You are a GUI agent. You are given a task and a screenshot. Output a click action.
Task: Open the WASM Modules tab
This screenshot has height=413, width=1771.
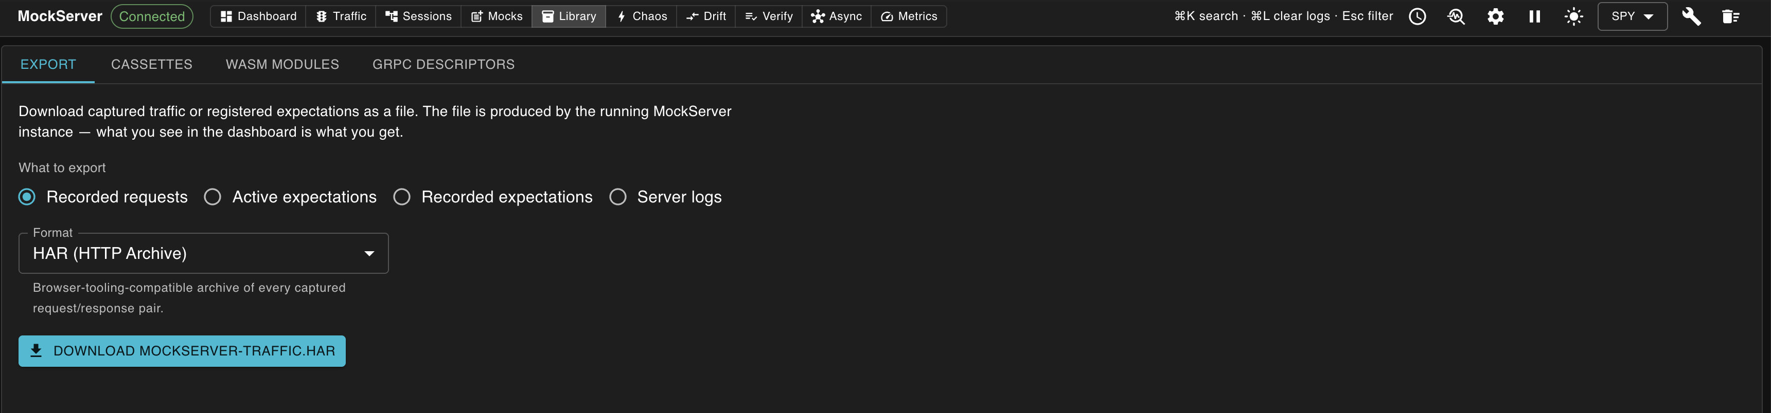[282, 65]
